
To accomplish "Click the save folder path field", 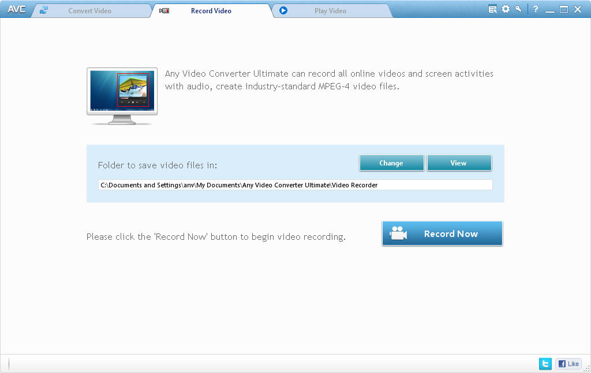I will coord(295,185).
